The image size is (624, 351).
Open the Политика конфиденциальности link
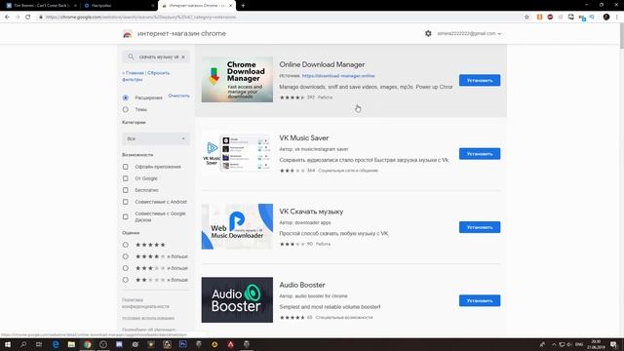coord(145,303)
